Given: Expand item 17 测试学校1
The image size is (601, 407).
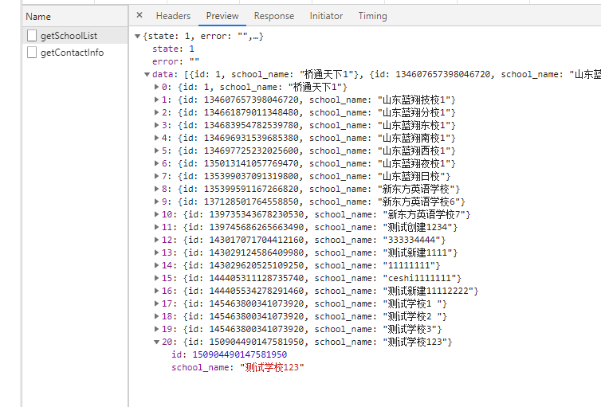Looking at the screenshot, I should 156,303.
